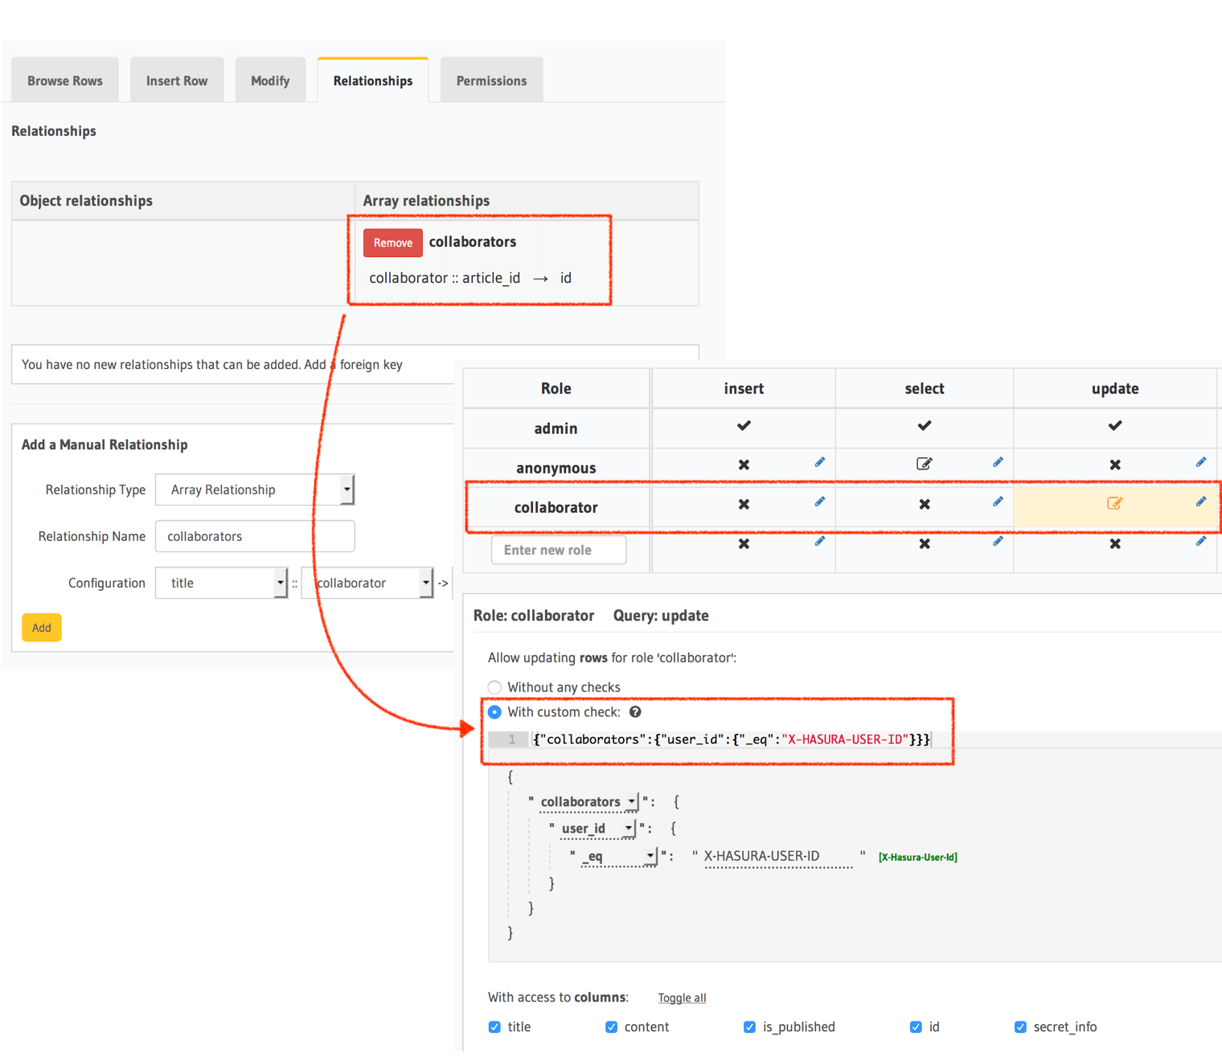Switch to the Permissions tab
This screenshot has width=1222, height=1061.
pyautogui.click(x=491, y=81)
